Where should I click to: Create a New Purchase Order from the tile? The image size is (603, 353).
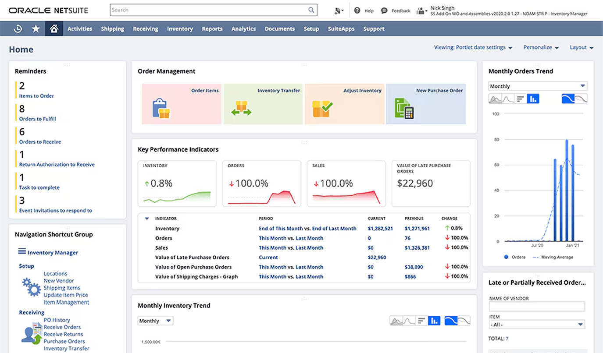point(426,104)
